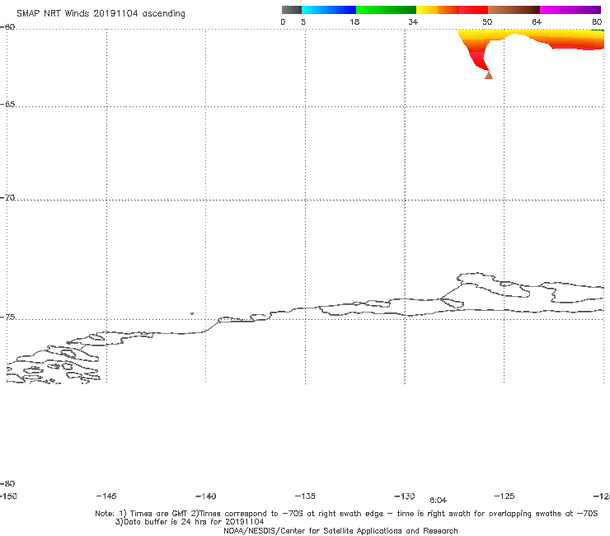The image size is (610, 536).
Task: Click the scale label '5'
Action: pos(303,21)
